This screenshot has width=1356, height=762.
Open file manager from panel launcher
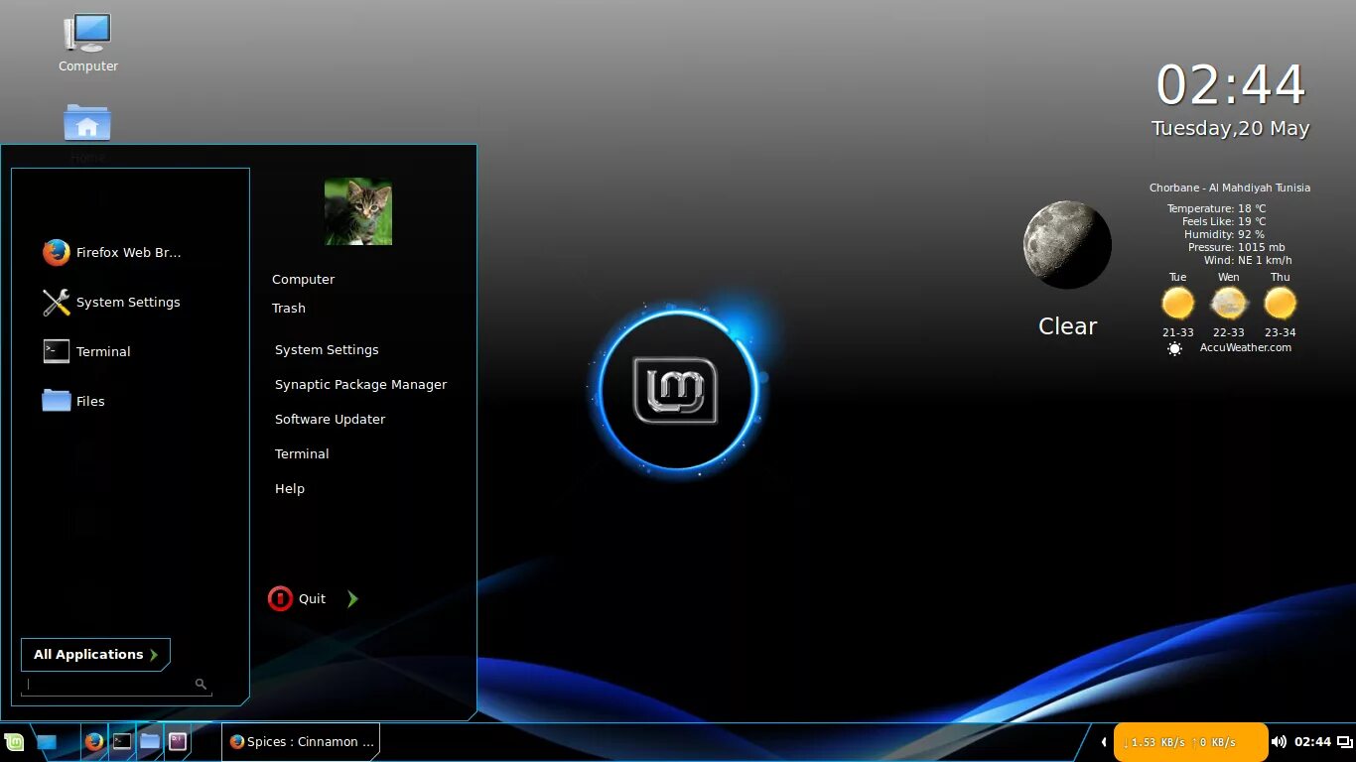[x=150, y=741]
